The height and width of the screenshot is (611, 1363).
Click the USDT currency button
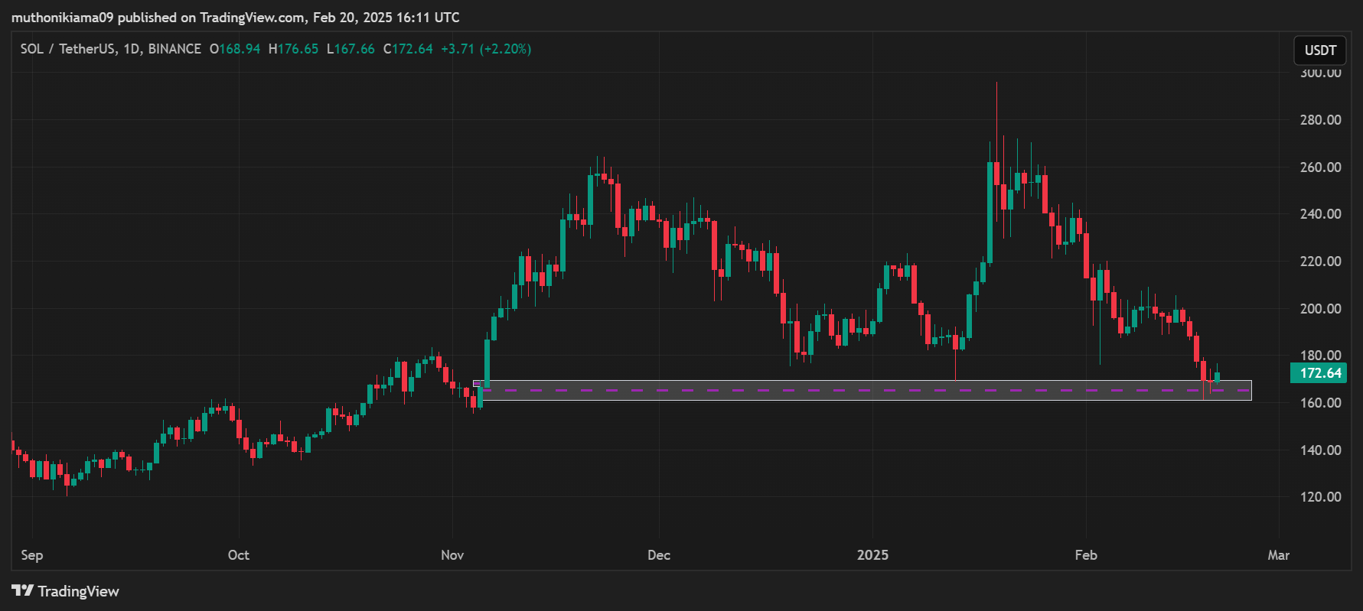(1320, 50)
